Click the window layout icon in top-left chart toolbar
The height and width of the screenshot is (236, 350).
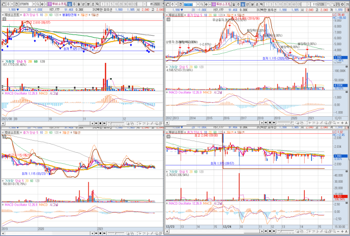pos(4,4)
